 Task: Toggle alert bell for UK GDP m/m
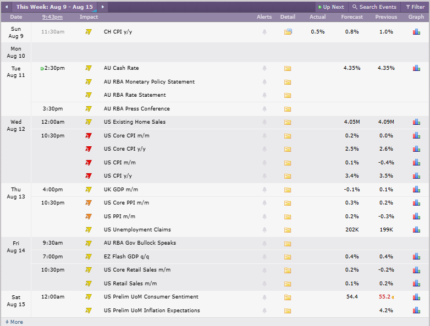[x=264, y=190]
